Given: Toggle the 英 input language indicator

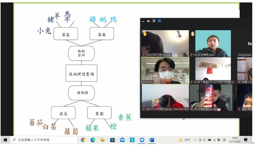Looking at the screenshot, I should click(219, 140).
